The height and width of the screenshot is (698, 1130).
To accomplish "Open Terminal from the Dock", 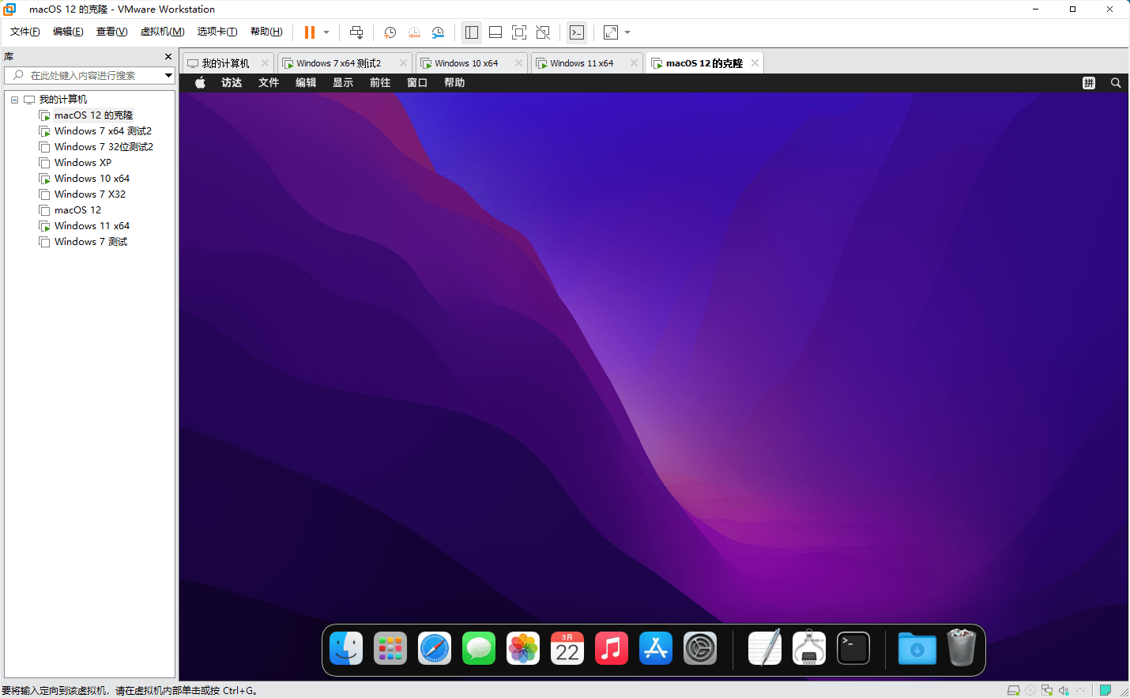I will point(853,649).
